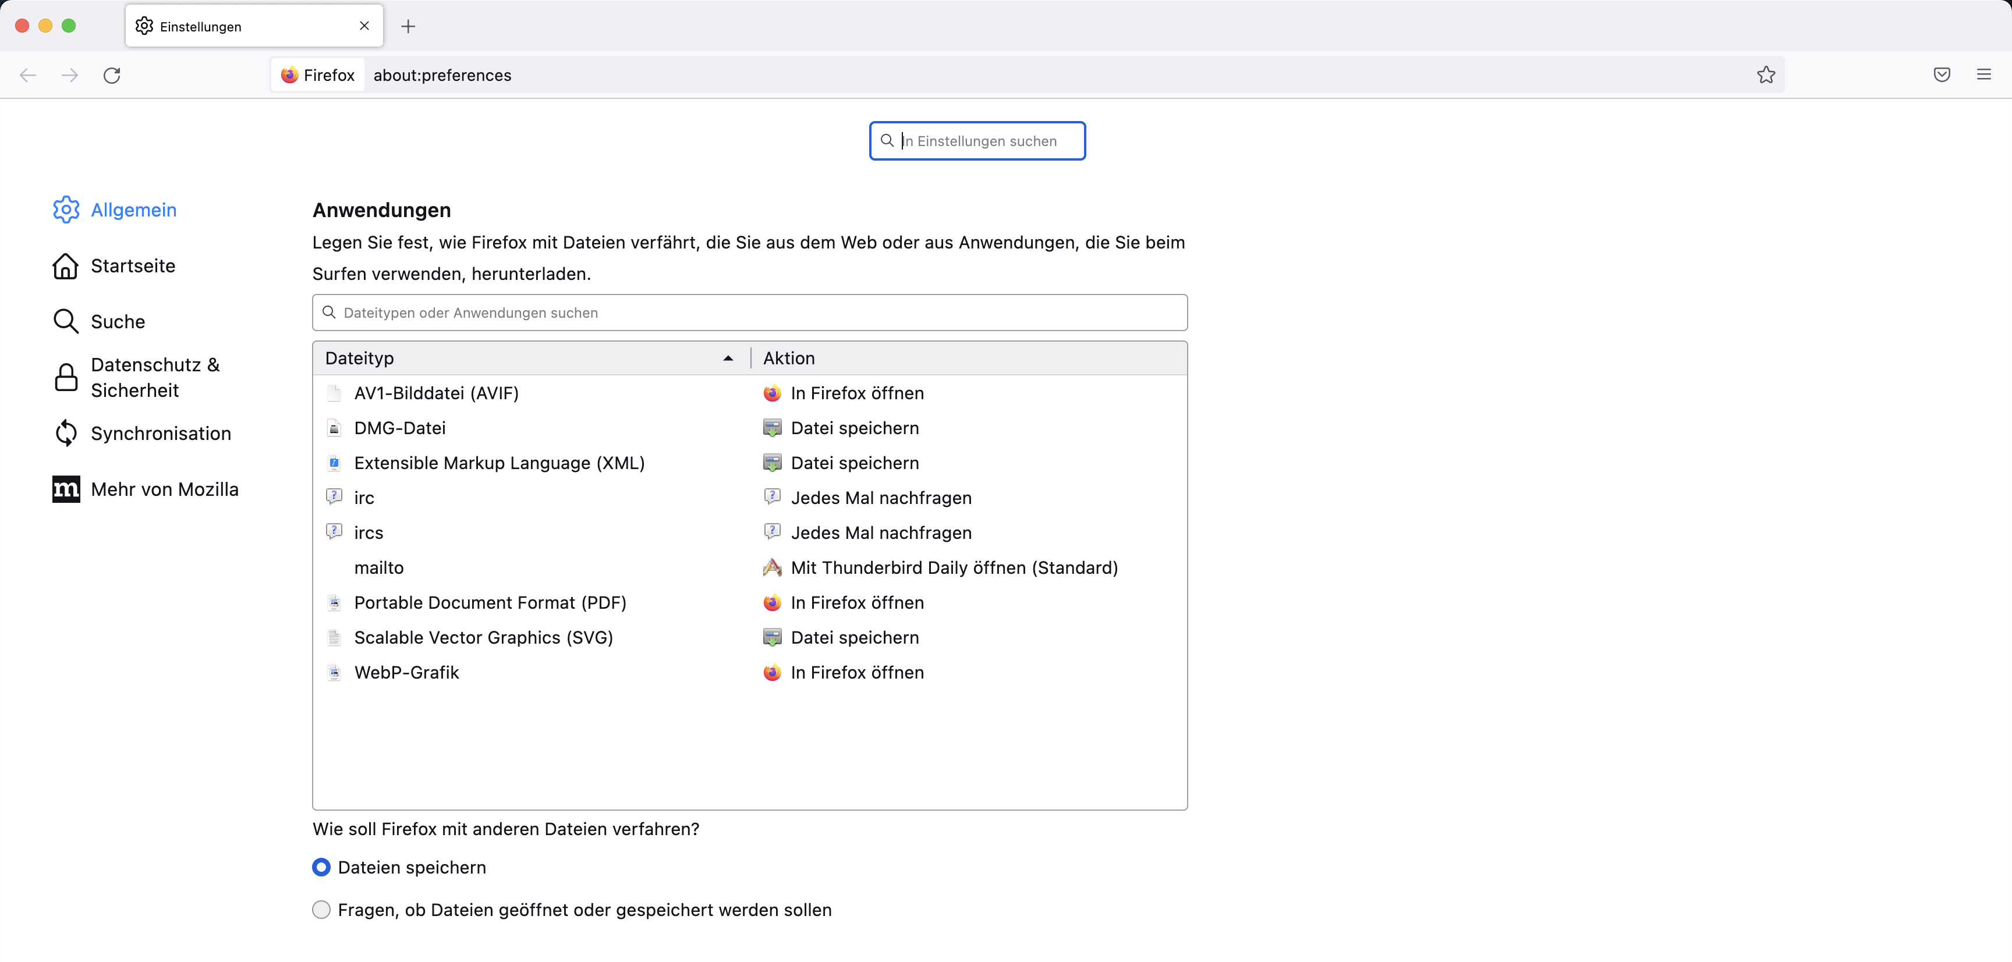Screen dimensions: 2012x962
Task: Select the WebP-Grafik row in list
Action: pos(406,672)
